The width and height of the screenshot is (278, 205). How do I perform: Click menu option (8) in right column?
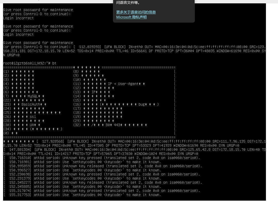(x=86, y=71)
